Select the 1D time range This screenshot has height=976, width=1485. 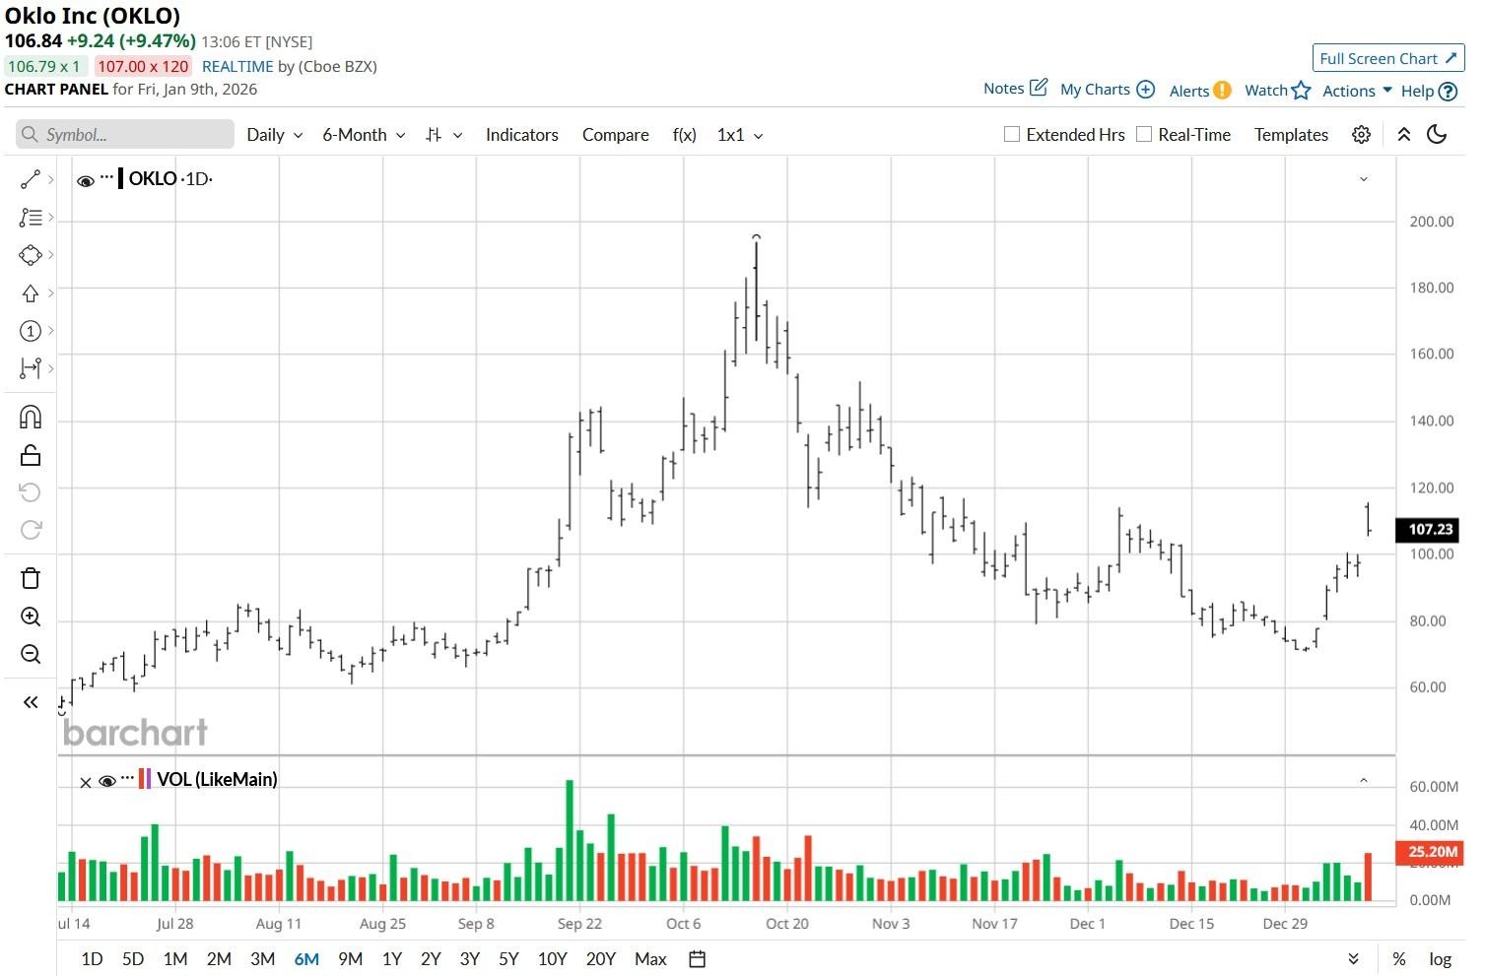click(x=92, y=959)
